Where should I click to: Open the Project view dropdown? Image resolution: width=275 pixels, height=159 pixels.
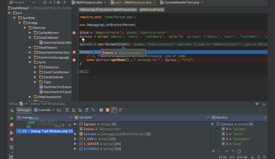[34, 2]
